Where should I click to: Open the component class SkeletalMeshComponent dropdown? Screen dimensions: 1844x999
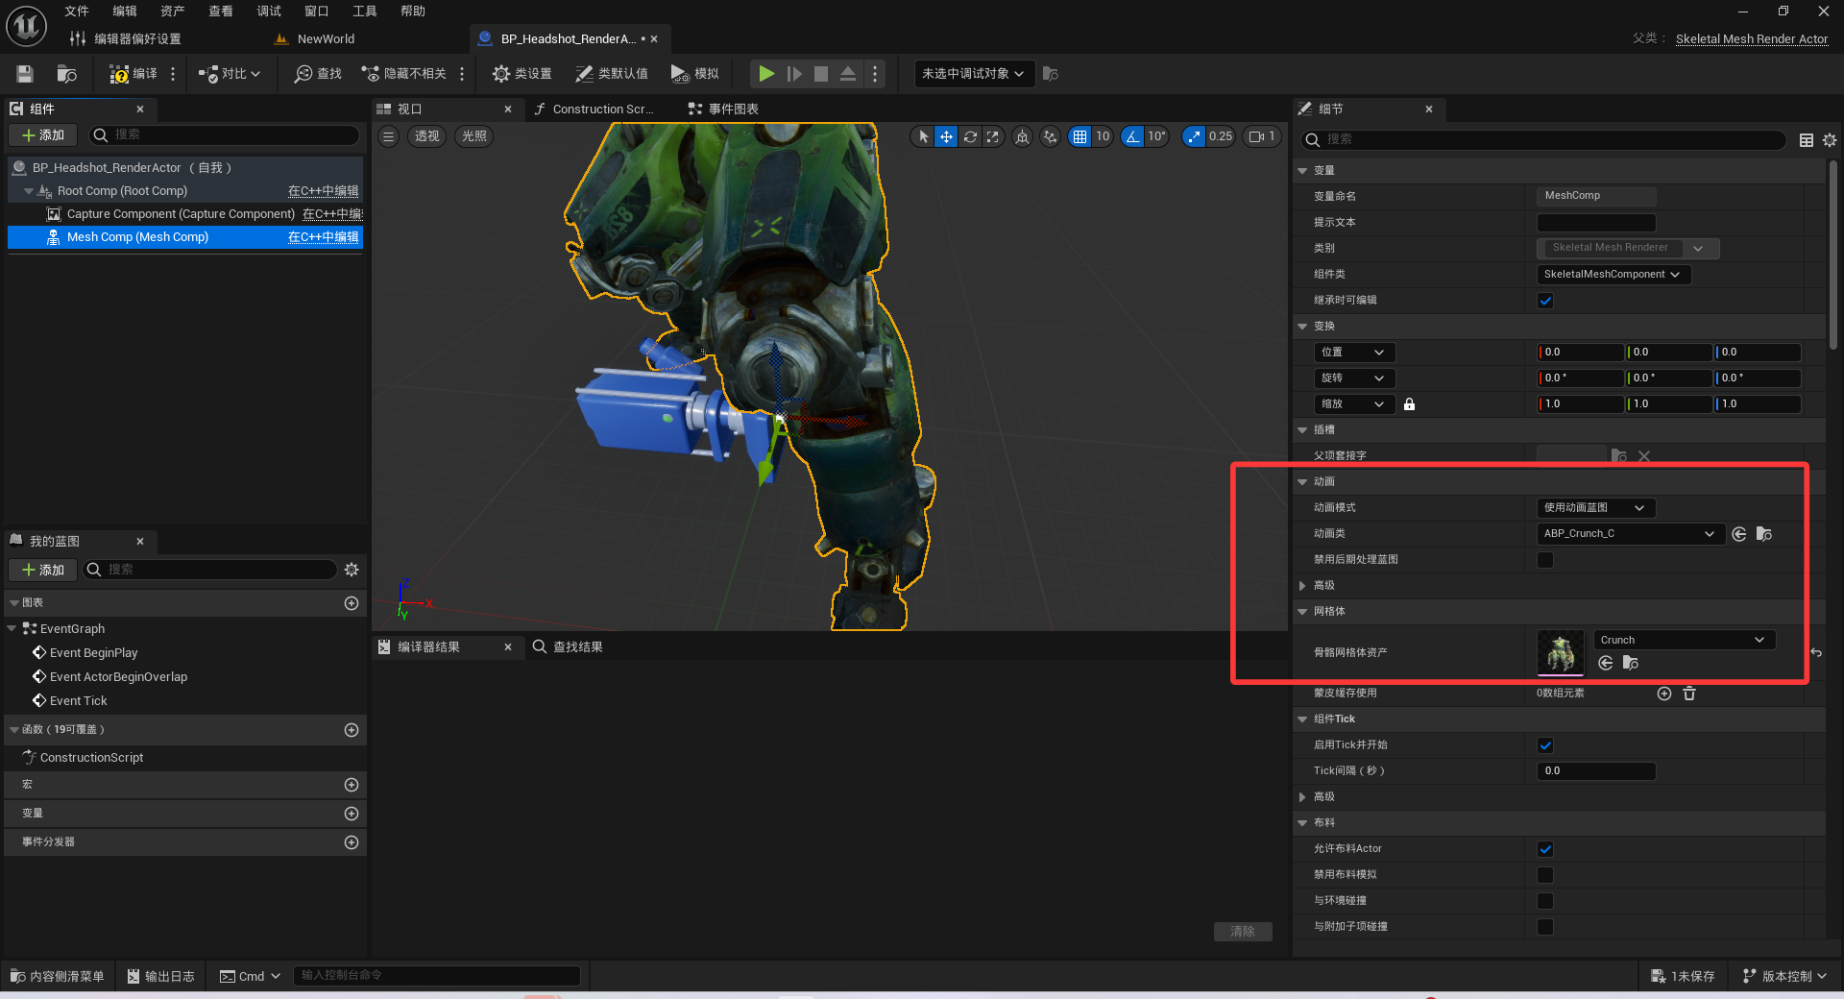click(1613, 275)
